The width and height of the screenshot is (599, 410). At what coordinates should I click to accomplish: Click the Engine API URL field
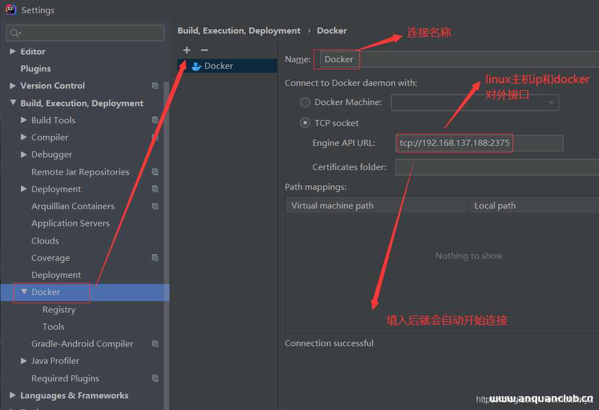point(479,144)
